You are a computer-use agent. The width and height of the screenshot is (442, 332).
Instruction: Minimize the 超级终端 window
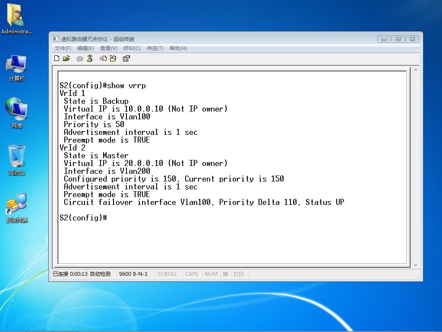384,39
